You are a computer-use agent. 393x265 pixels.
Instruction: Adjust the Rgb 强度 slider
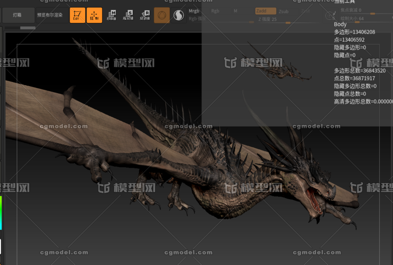tap(221, 19)
